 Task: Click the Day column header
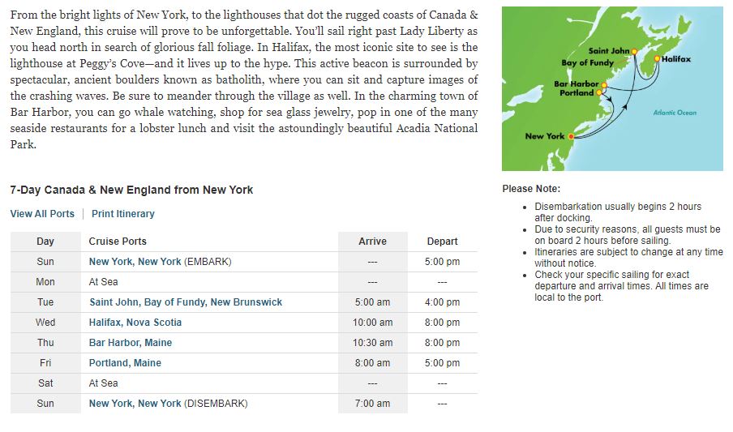point(45,242)
